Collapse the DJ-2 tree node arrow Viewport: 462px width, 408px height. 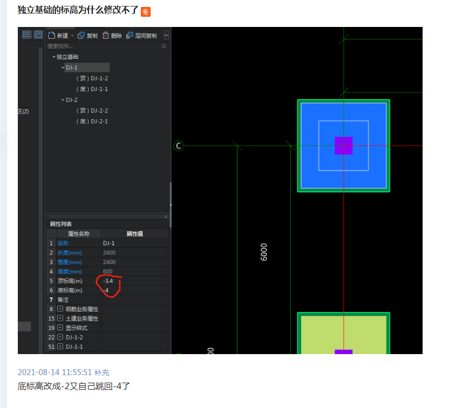coord(63,100)
